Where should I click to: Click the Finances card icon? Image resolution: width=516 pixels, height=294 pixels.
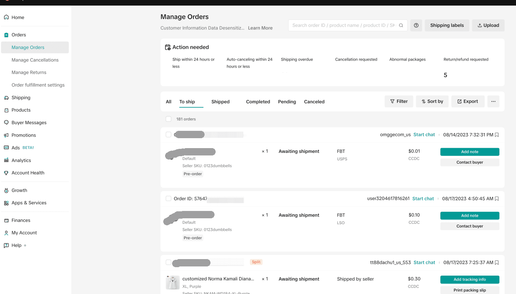(6, 220)
